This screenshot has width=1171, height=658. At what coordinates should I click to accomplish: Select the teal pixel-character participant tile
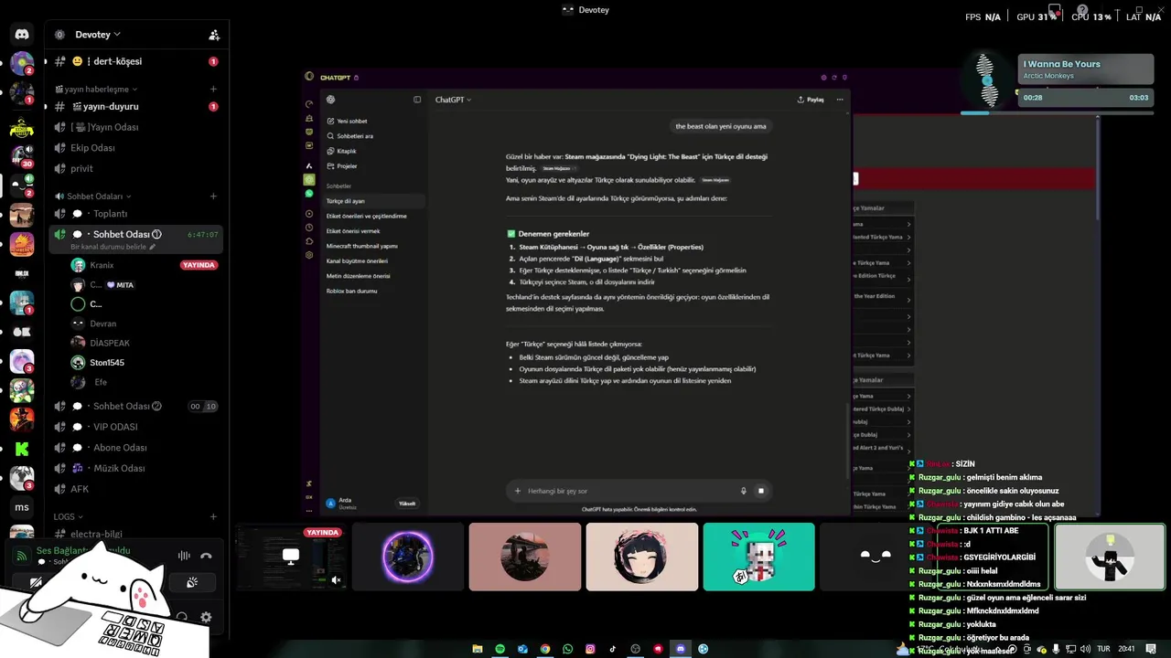click(759, 557)
